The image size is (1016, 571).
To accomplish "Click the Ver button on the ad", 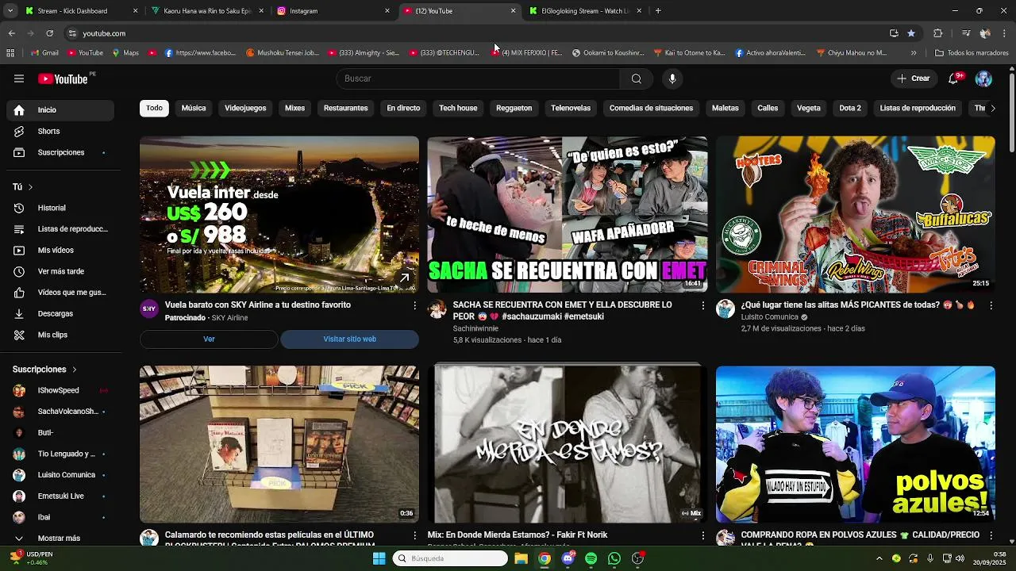I will [x=209, y=339].
